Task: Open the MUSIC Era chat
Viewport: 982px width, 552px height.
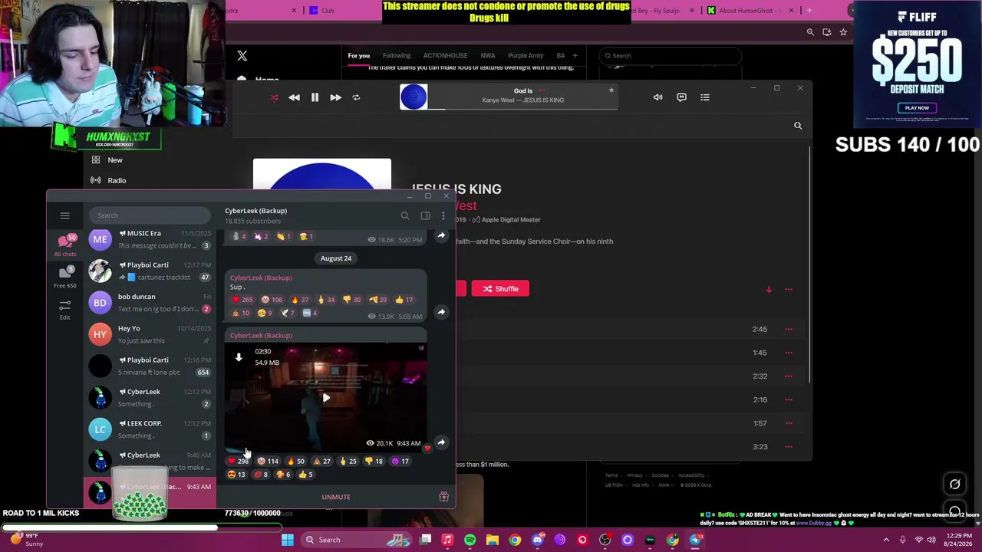Action: (x=150, y=239)
